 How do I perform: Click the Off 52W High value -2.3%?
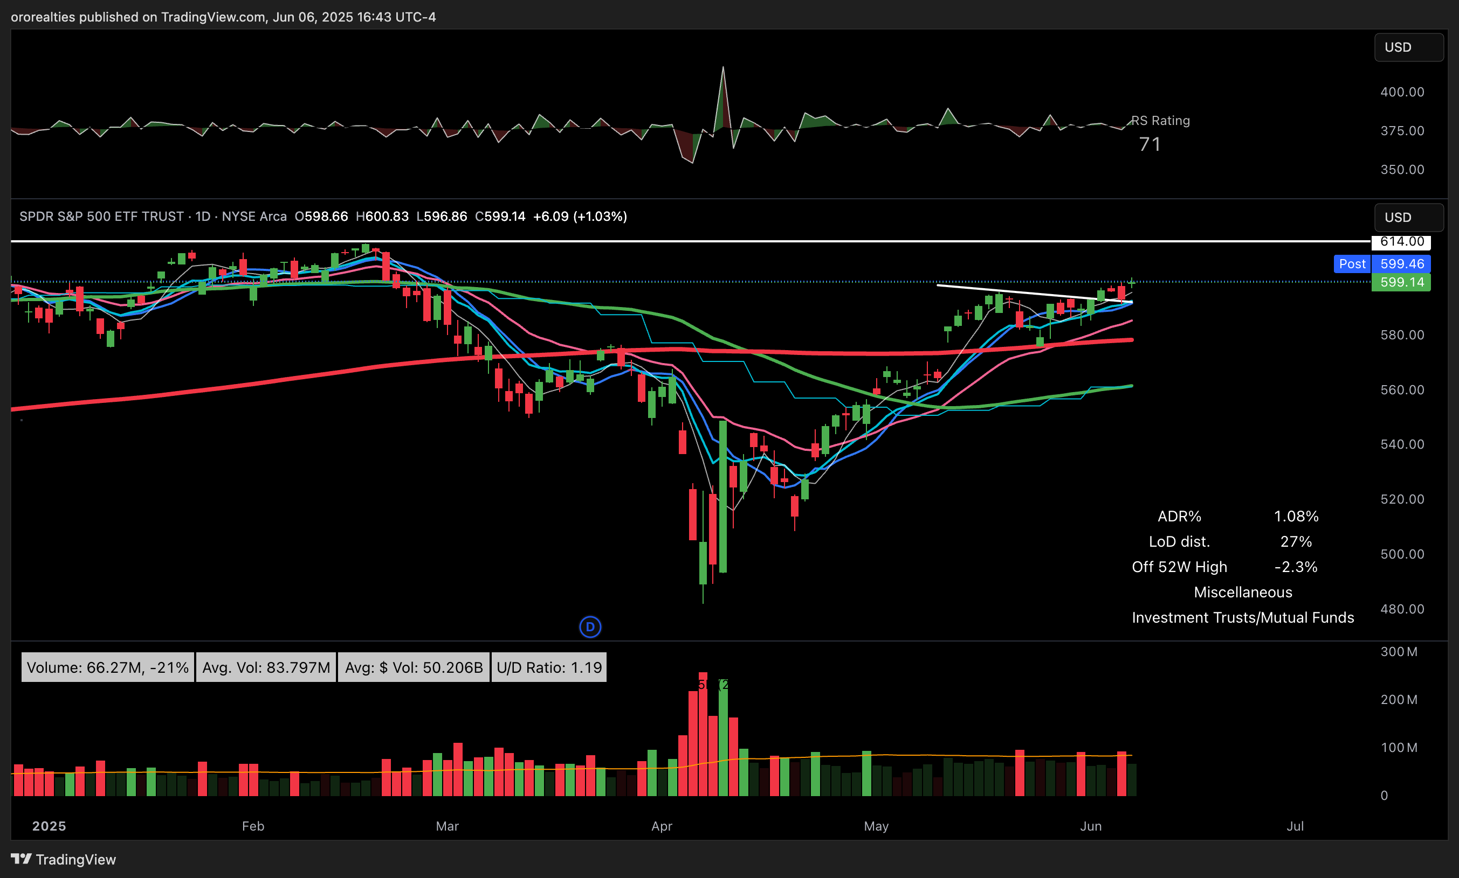point(1296,567)
